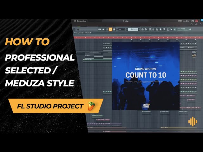Click the search field containing clap
The image size is (203, 152).
click(126, 21)
